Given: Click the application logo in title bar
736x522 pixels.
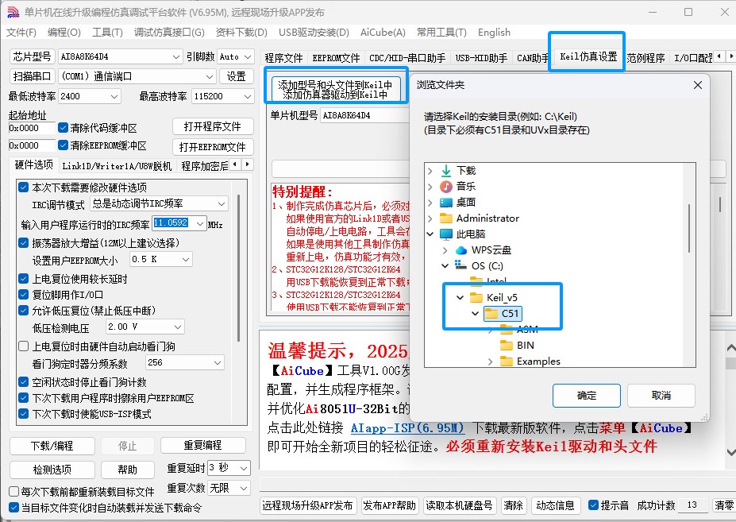Looking at the screenshot, I should [13, 12].
